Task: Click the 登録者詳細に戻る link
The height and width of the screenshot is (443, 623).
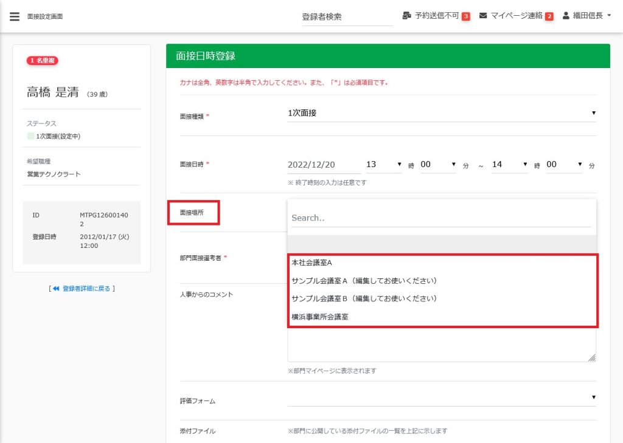Action: [x=86, y=289]
